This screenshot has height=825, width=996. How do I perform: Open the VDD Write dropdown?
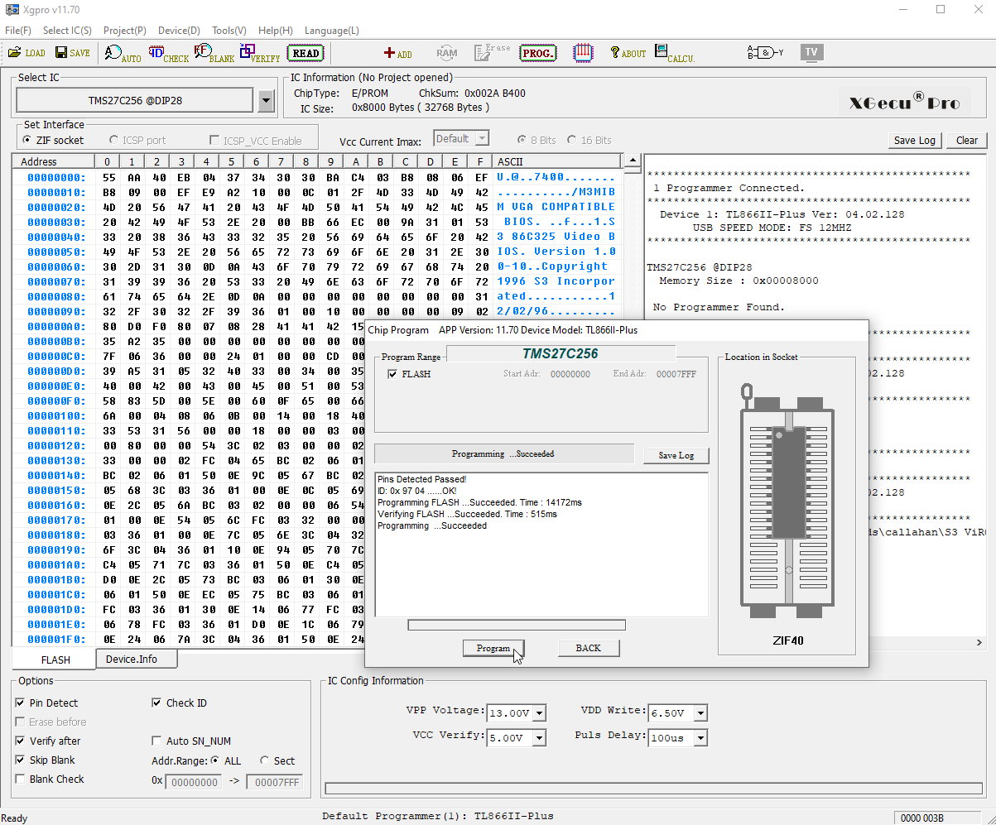[700, 712]
